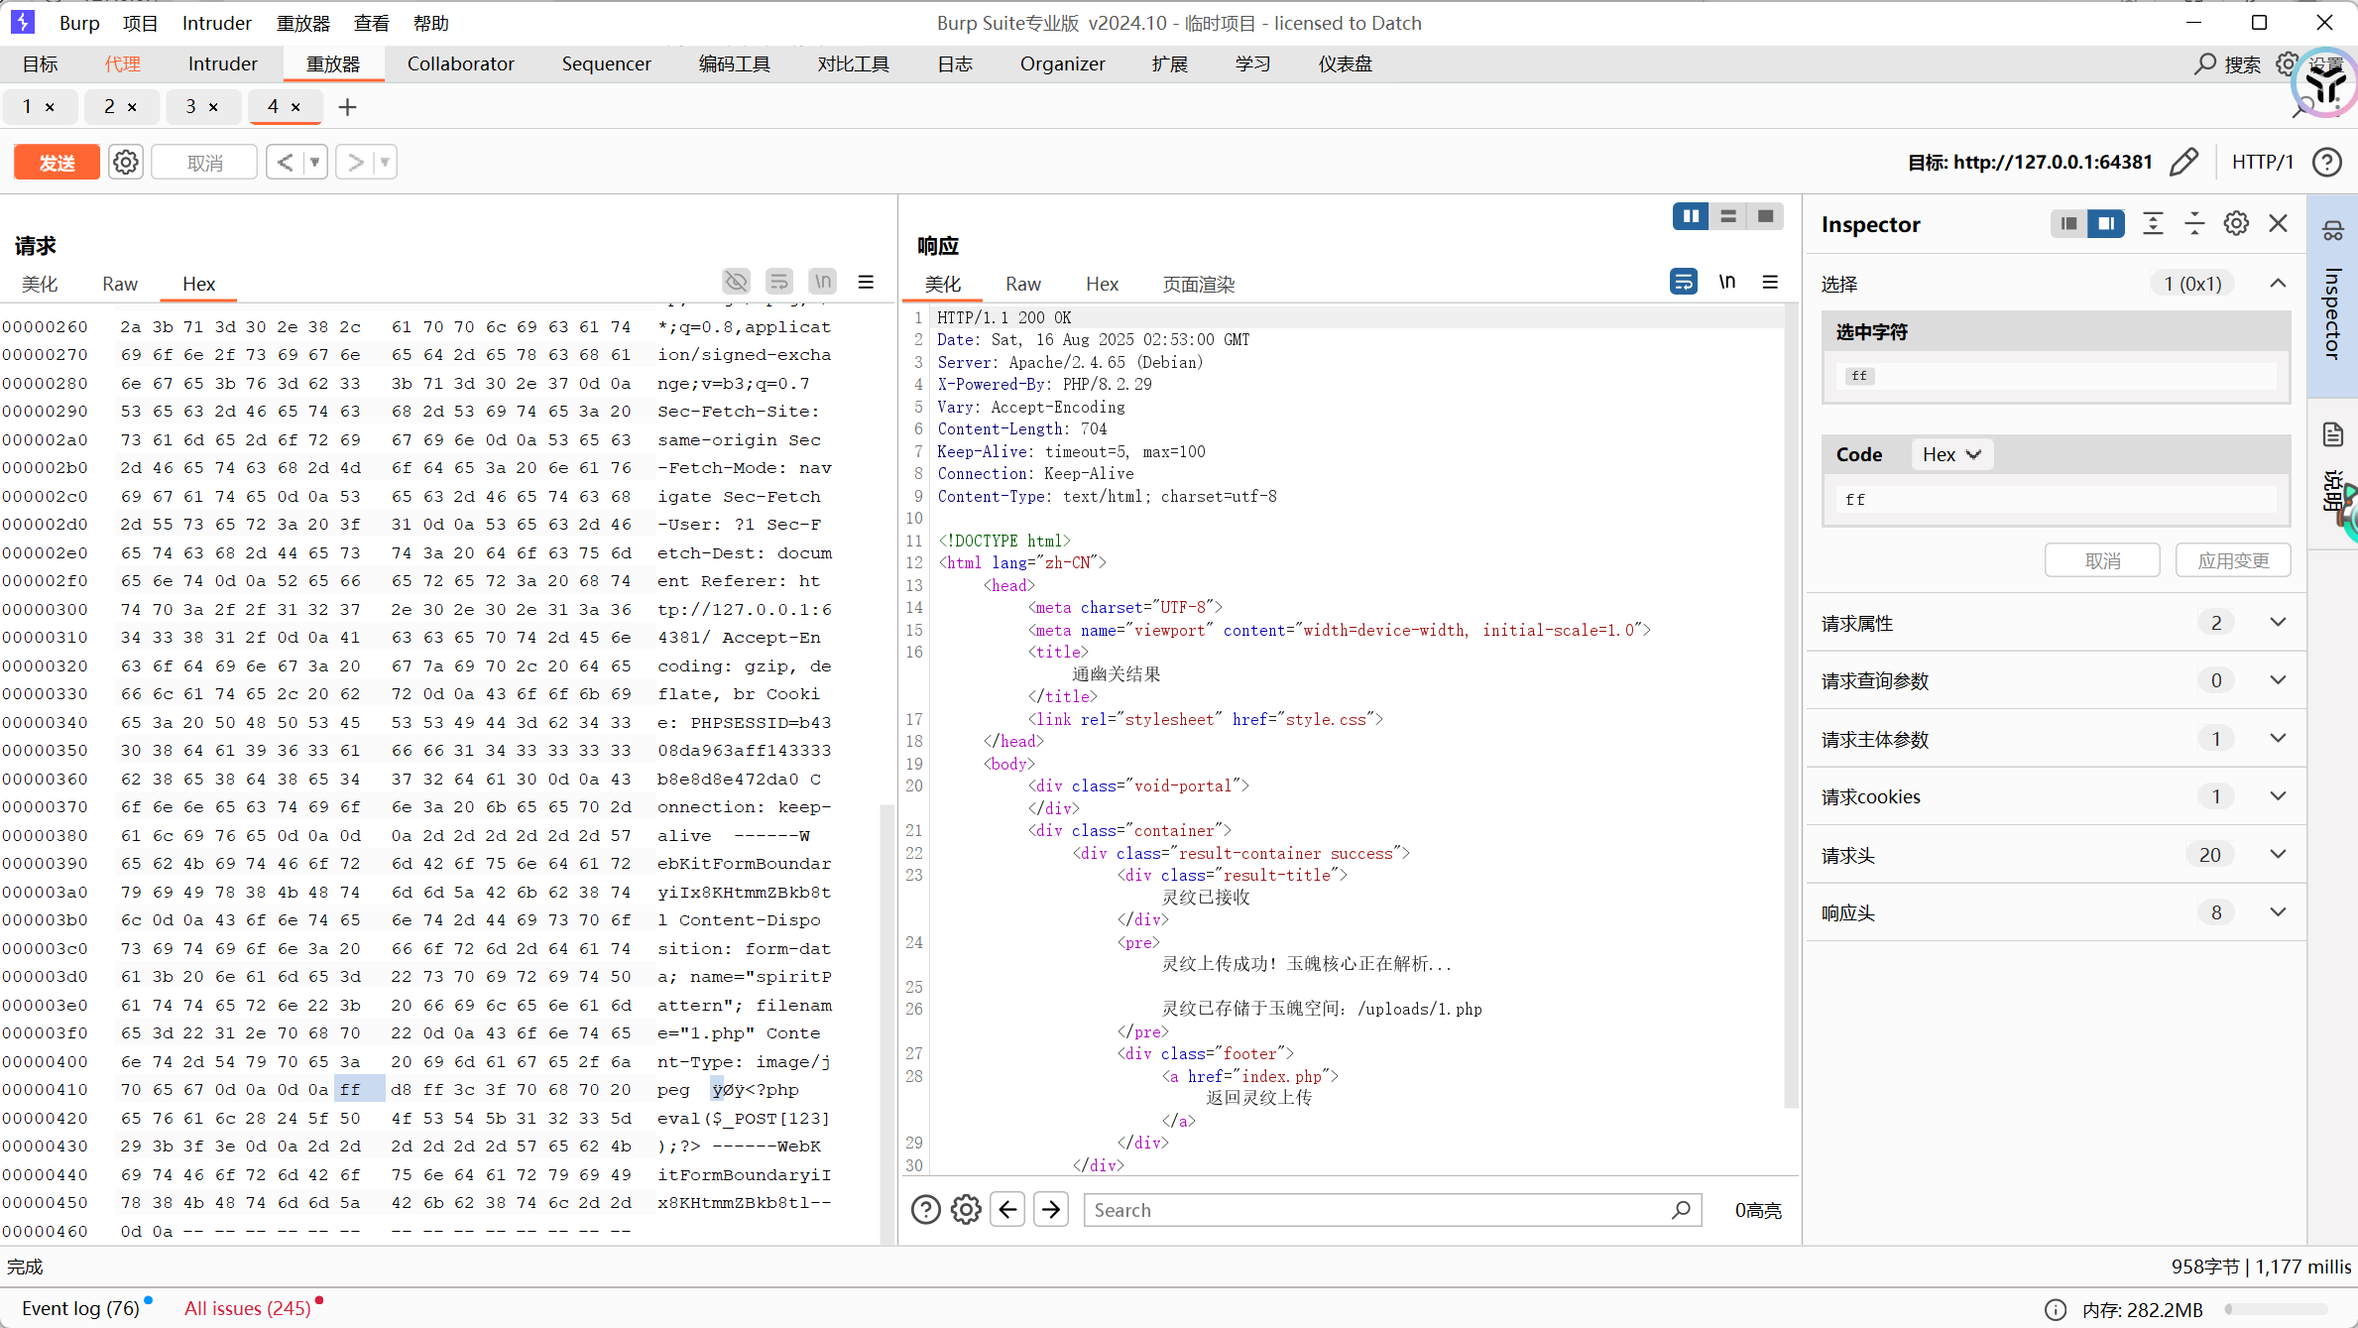2358x1328 pixels.
Task: Expand the 请求头 section in Inspector
Action: [2278, 854]
